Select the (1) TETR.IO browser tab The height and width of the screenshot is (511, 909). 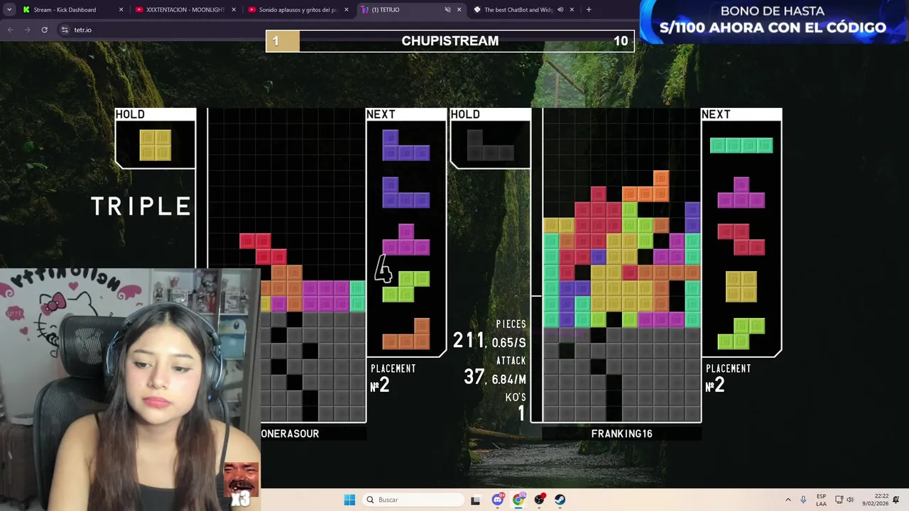[x=412, y=10]
